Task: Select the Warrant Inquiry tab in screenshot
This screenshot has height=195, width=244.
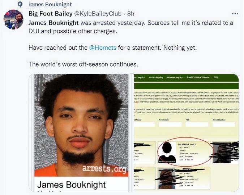Action: (x=175, y=77)
